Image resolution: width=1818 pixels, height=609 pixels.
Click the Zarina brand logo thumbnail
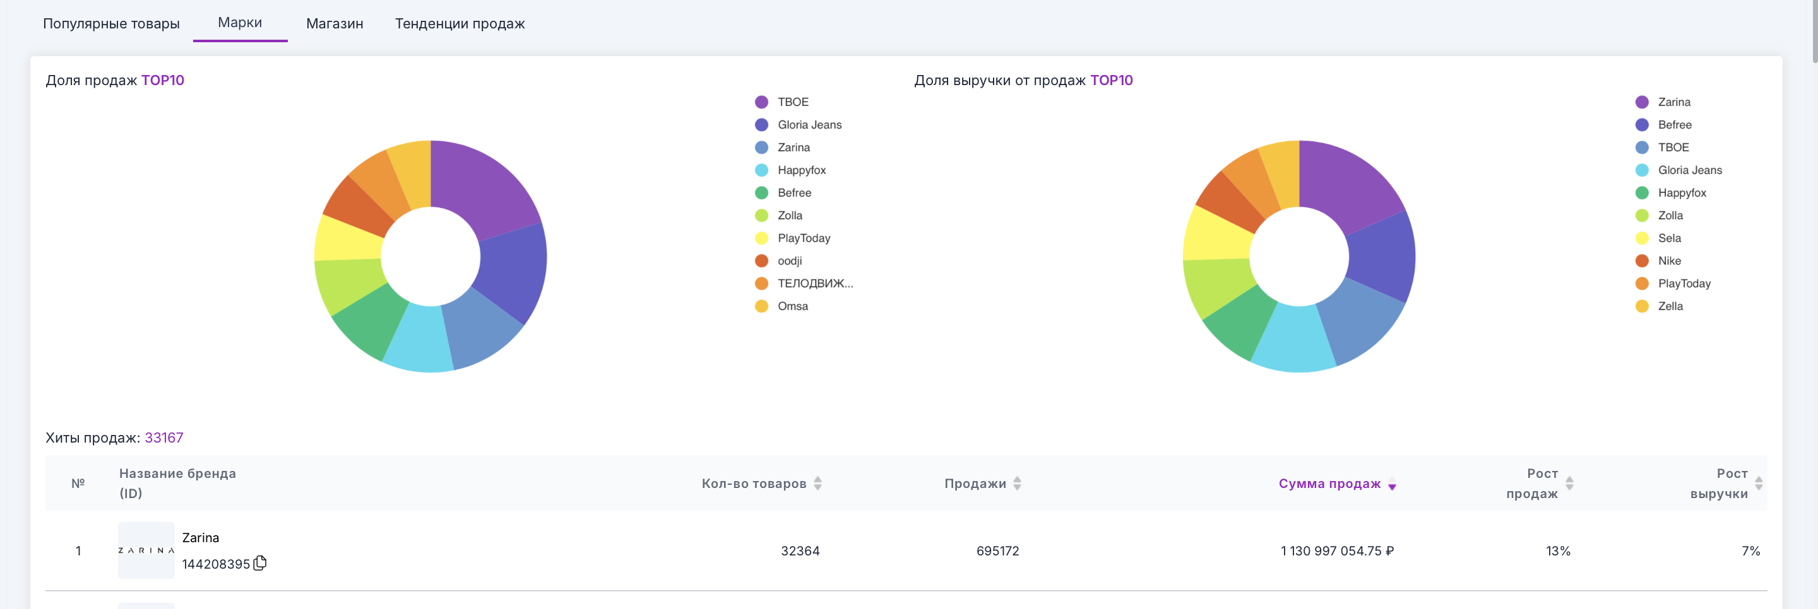coord(146,550)
